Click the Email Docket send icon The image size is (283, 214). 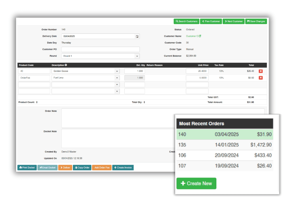point(40,167)
